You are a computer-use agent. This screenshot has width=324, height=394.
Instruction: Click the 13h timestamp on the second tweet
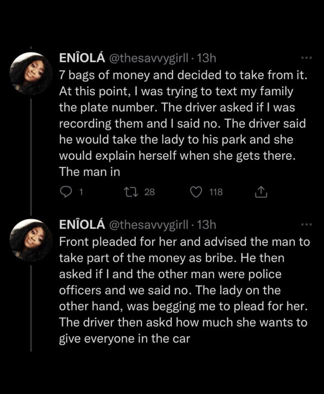point(206,225)
